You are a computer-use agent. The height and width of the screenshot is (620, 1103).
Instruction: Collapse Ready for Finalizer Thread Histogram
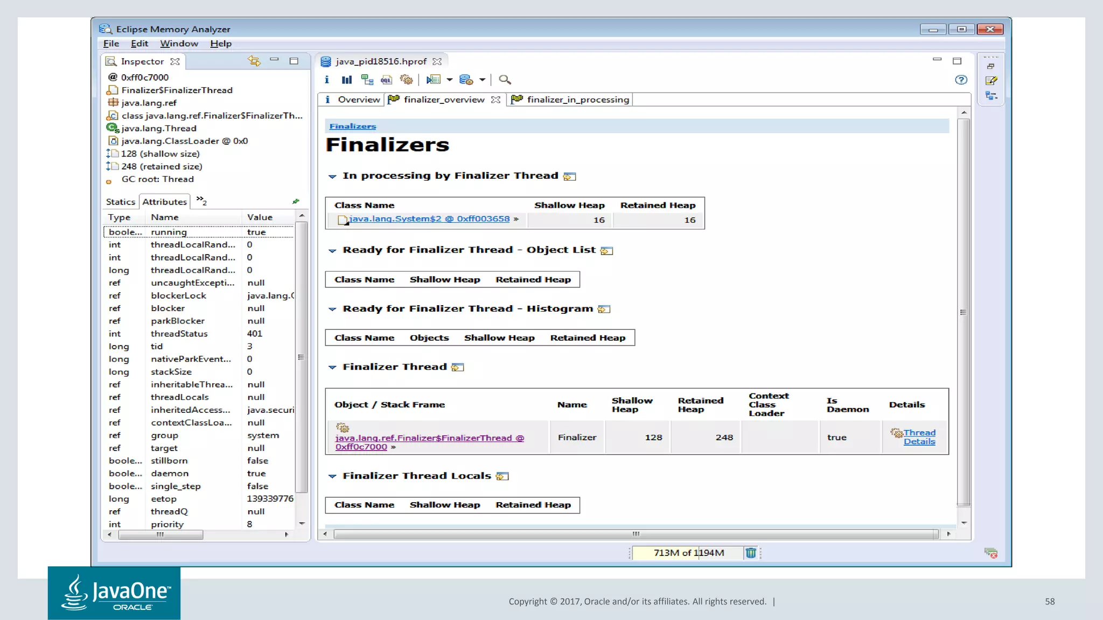pos(332,309)
